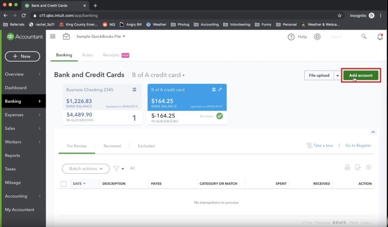
Task: Tick the select-all transactions checkbox
Action: click(x=64, y=184)
